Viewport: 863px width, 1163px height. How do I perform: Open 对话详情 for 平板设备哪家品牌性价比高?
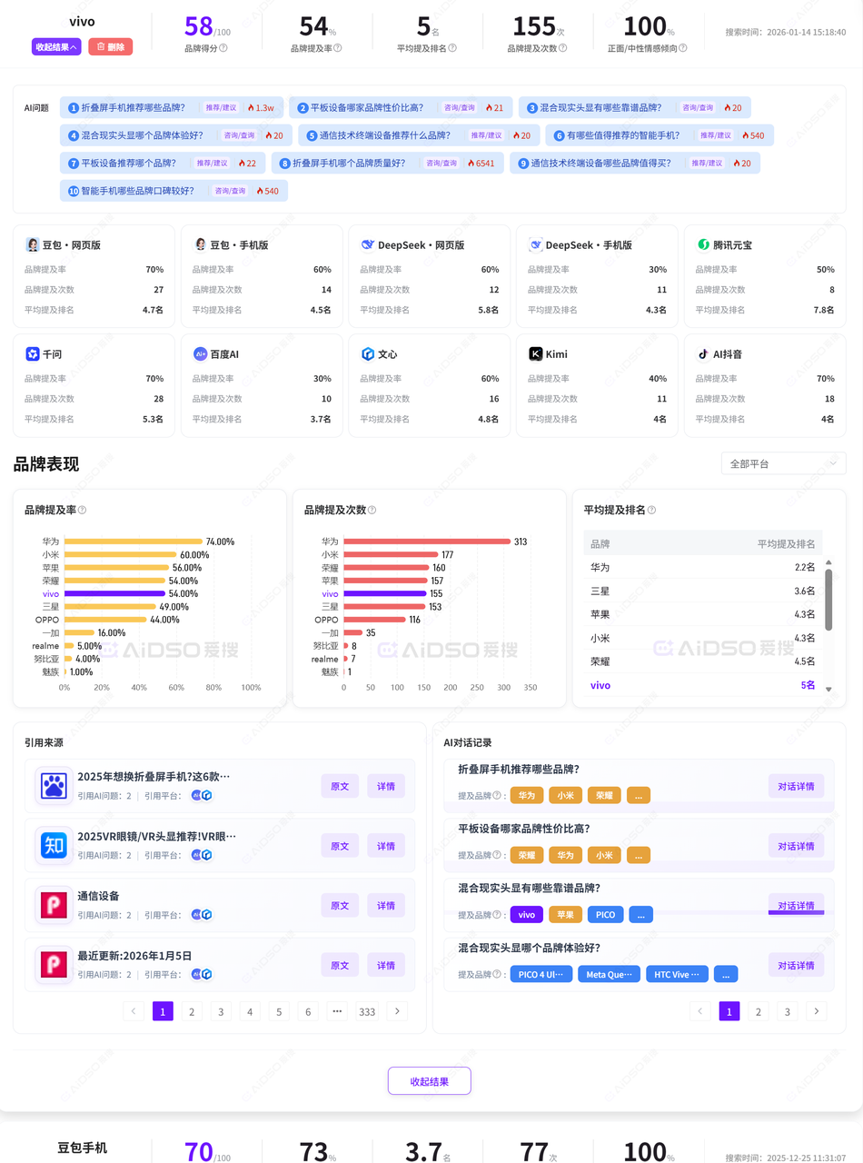pos(796,846)
